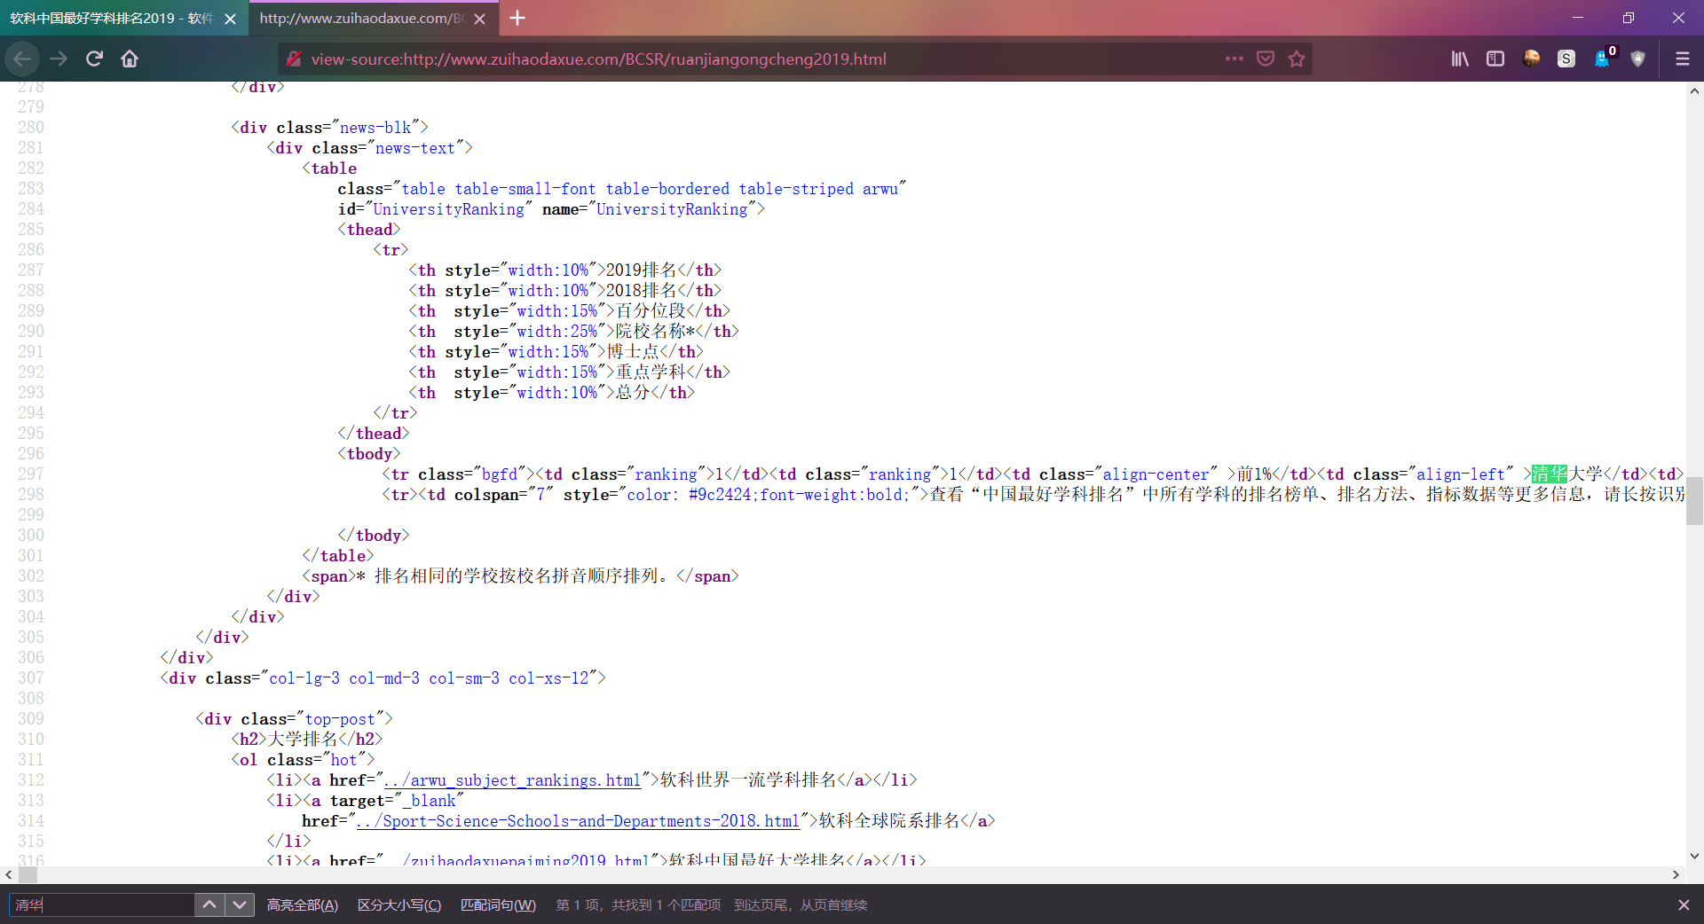
Task: Reload the current page
Action: pos(94,59)
